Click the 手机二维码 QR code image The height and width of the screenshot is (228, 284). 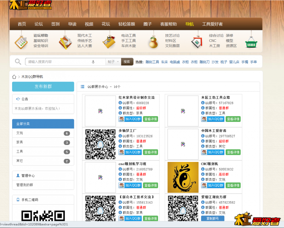[x=43, y=216]
